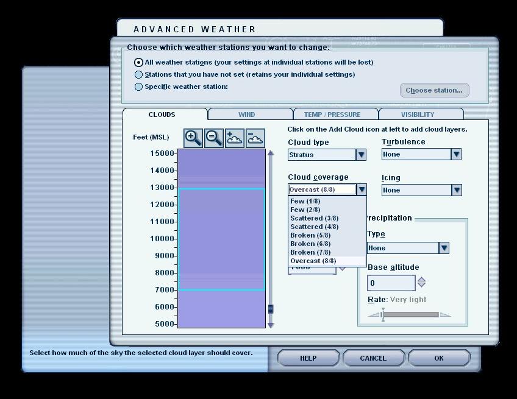This screenshot has width=517, height=399.
Task: Choose Scattered (4/8) from coverage list
Action: pyautogui.click(x=315, y=227)
